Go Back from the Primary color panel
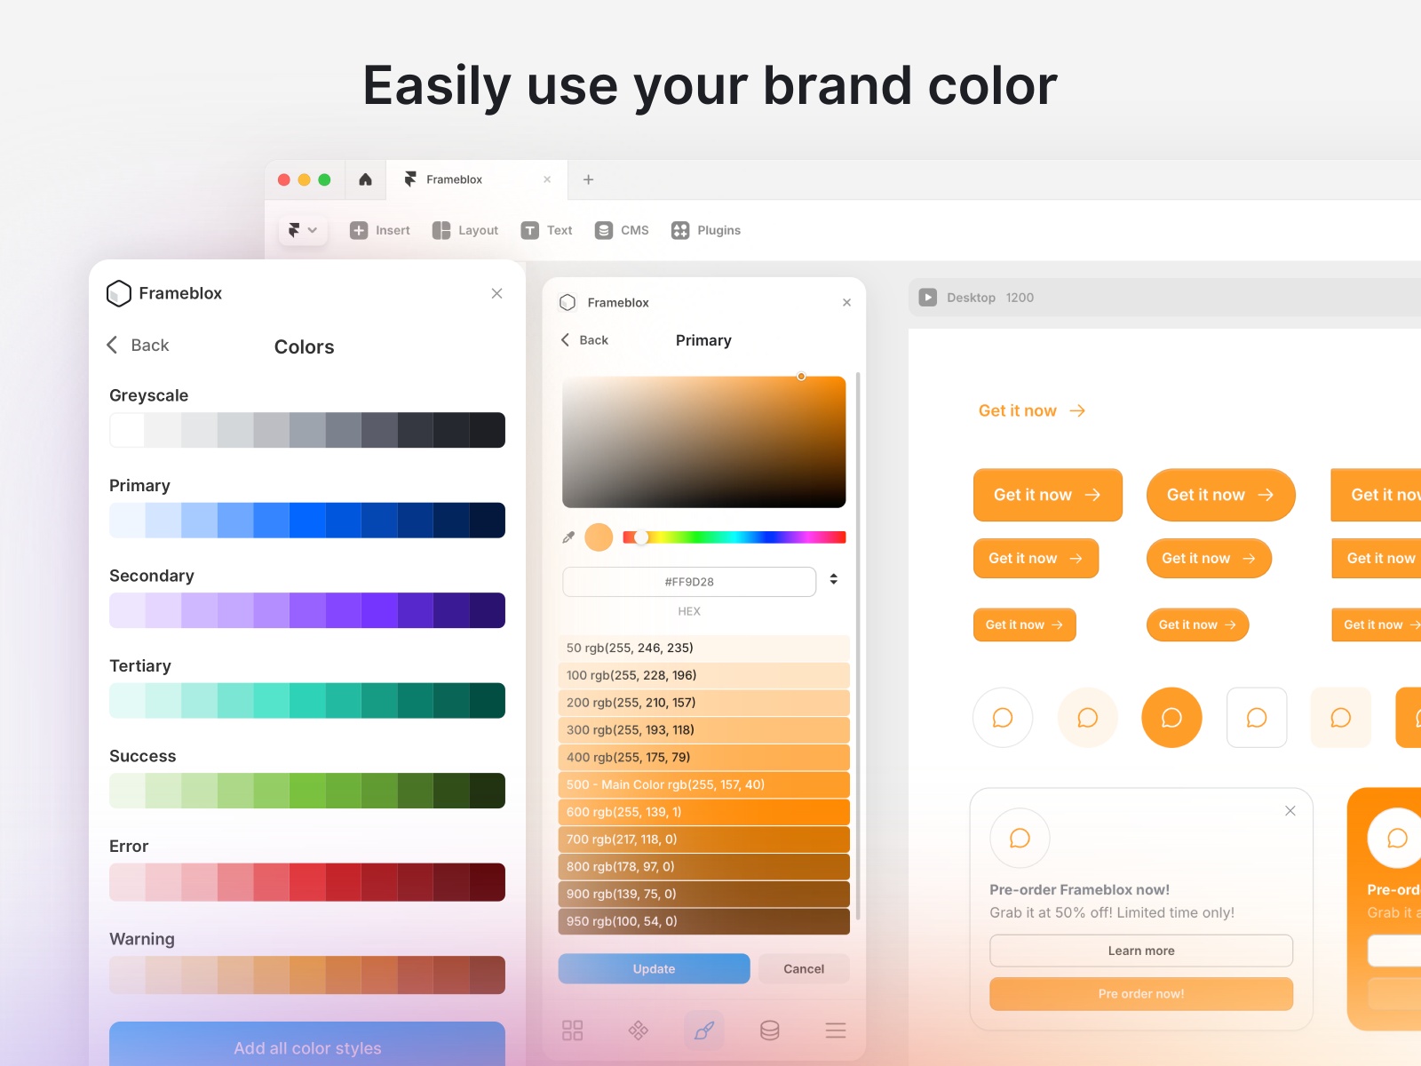 [x=584, y=339]
